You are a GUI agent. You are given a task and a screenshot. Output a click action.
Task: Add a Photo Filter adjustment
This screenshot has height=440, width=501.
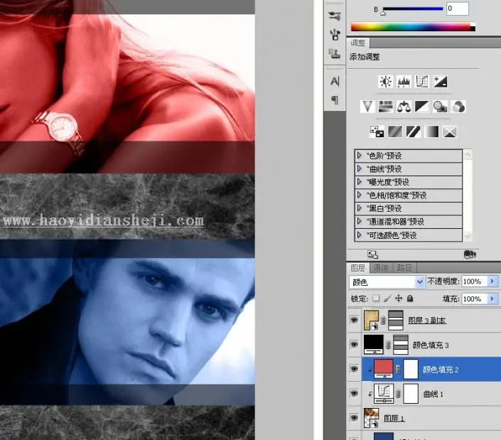coord(440,107)
